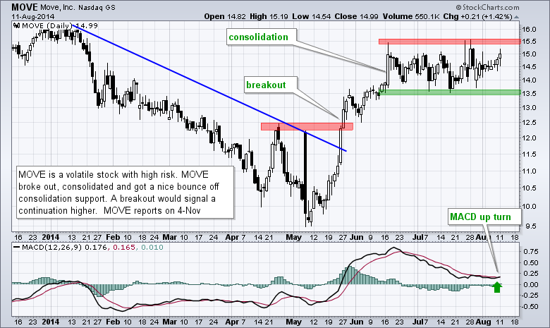Image resolution: width=550 pixels, height=328 pixels.
Task: Click the -0.25 MACD axis label
Action: click(530, 296)
